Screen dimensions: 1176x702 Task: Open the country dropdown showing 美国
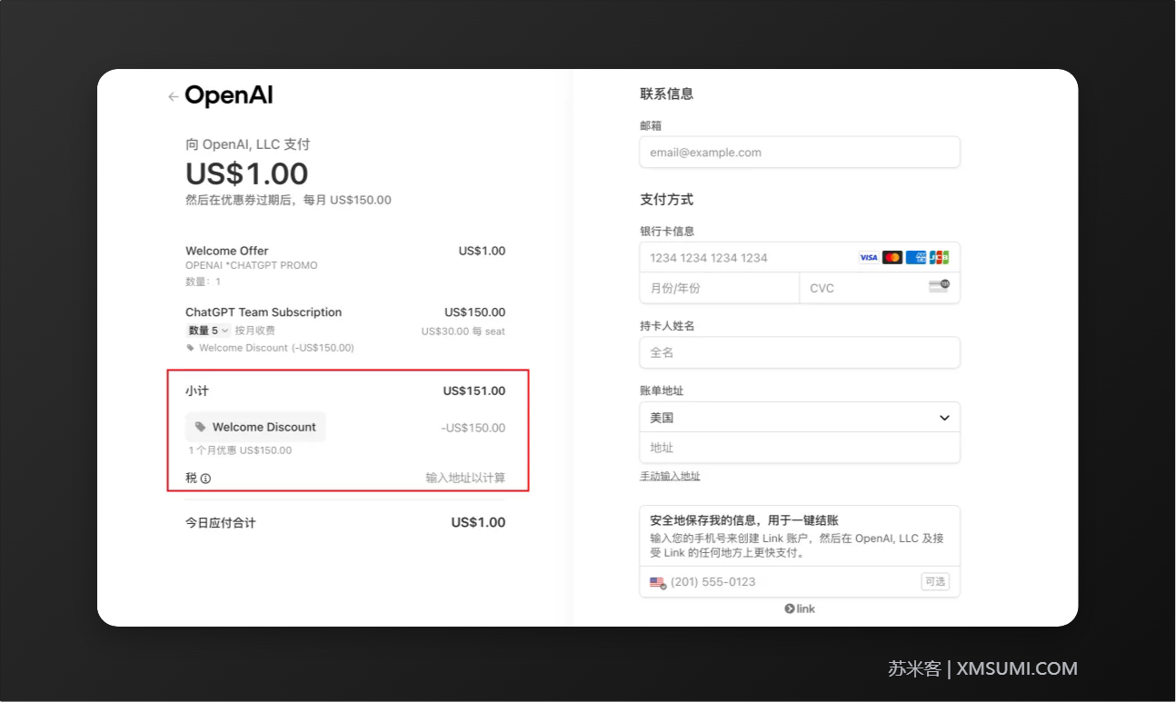coord(800,418)
